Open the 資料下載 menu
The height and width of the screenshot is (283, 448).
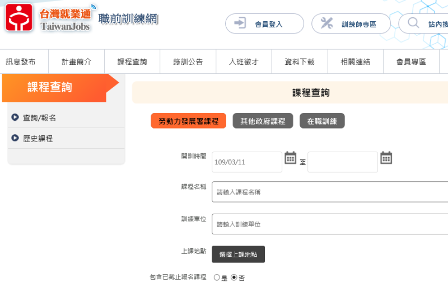(300, 62)
